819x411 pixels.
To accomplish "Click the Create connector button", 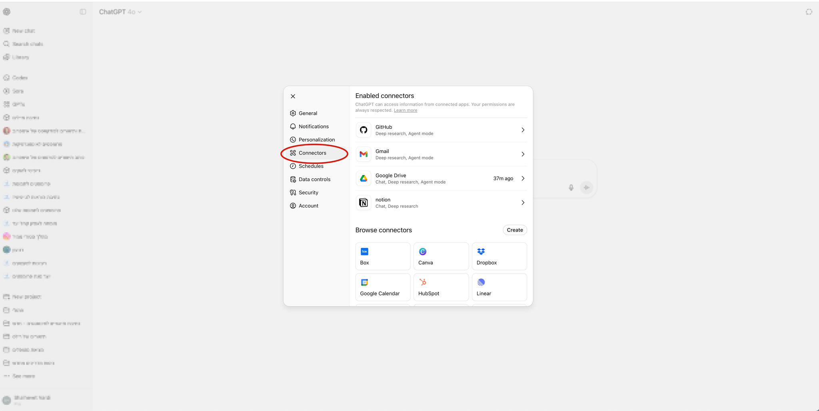I will coord(515,230).
